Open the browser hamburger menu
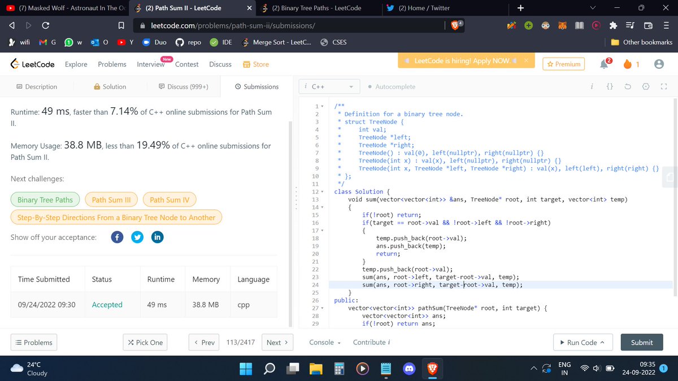 pos(666,25)
